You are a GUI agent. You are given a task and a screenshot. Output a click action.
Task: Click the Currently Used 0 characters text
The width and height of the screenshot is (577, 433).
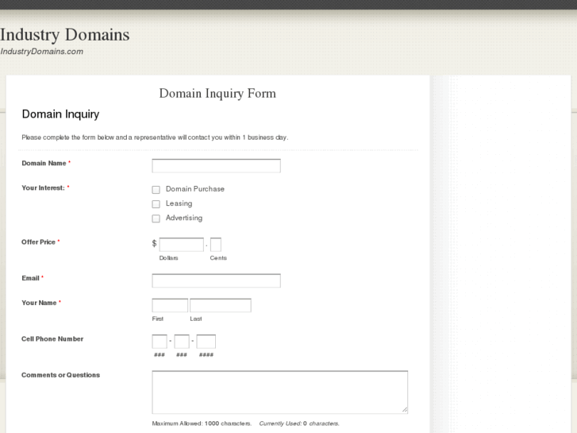pos(299,423)
